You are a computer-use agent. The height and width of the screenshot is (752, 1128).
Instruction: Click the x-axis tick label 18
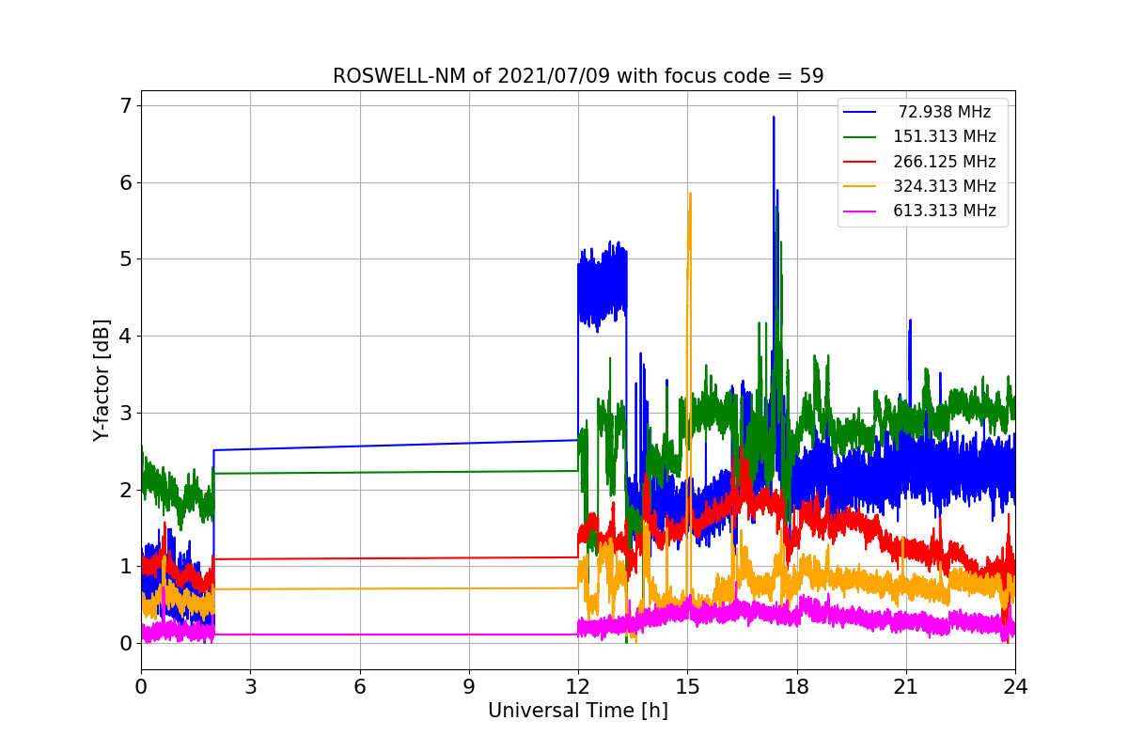click(x=796, y=687)
